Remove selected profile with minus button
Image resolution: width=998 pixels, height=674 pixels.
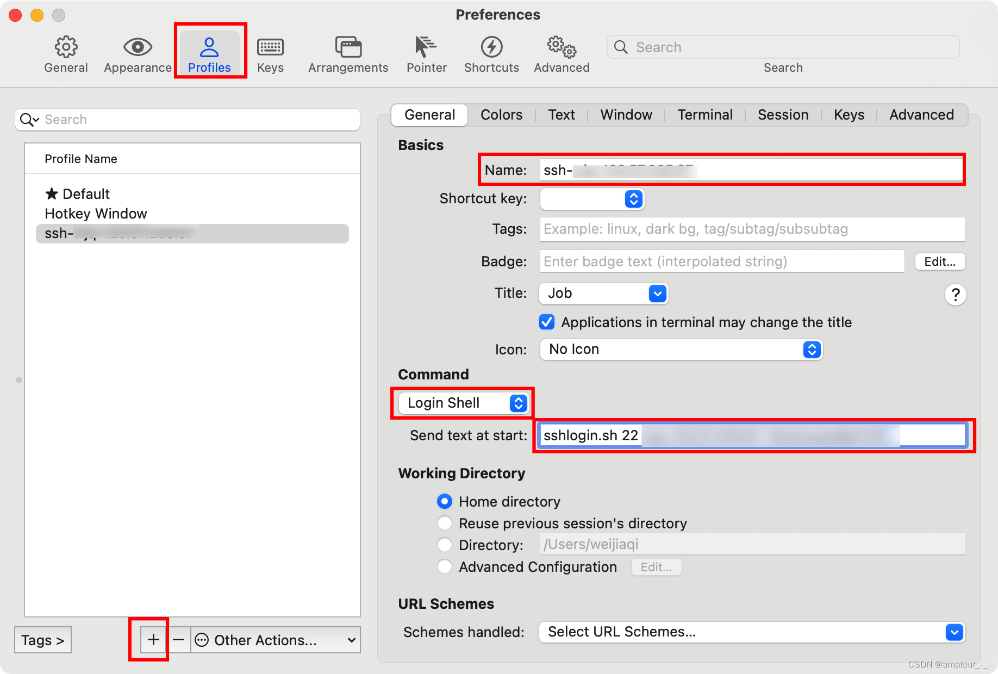(x=178, y=640)
